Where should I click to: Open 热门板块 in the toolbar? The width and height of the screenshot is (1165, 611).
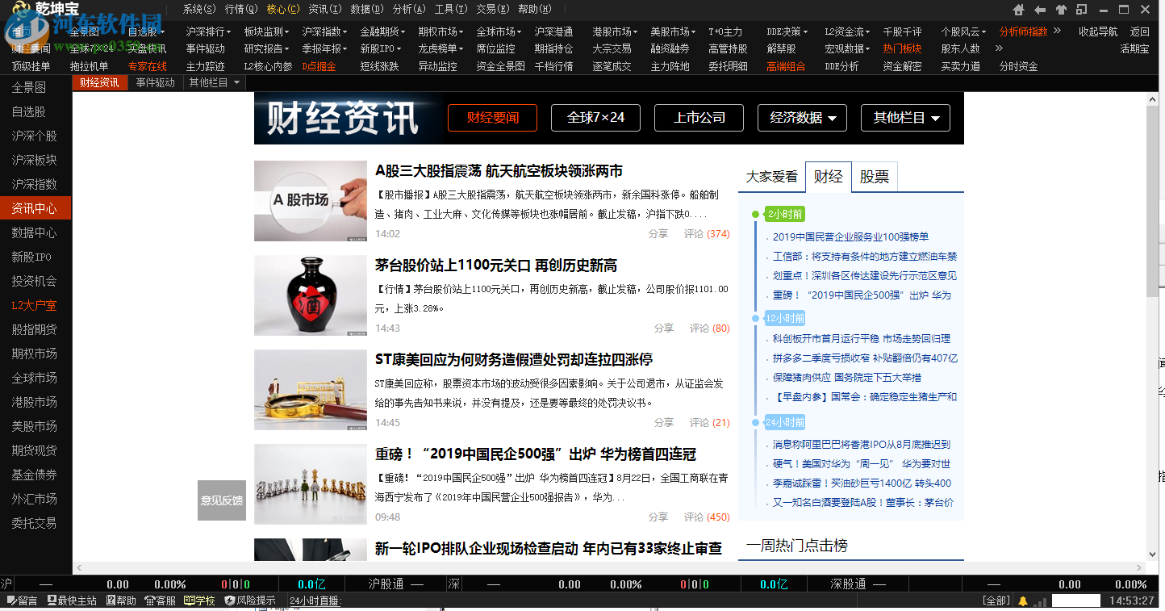pyautogui.click(x=902, y=48)
